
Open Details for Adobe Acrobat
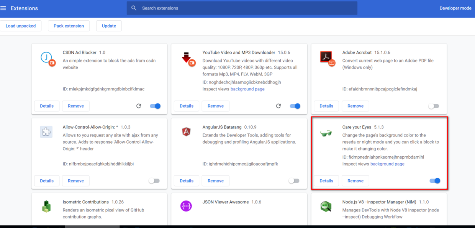pyautogui.click(x=326, y=106)
